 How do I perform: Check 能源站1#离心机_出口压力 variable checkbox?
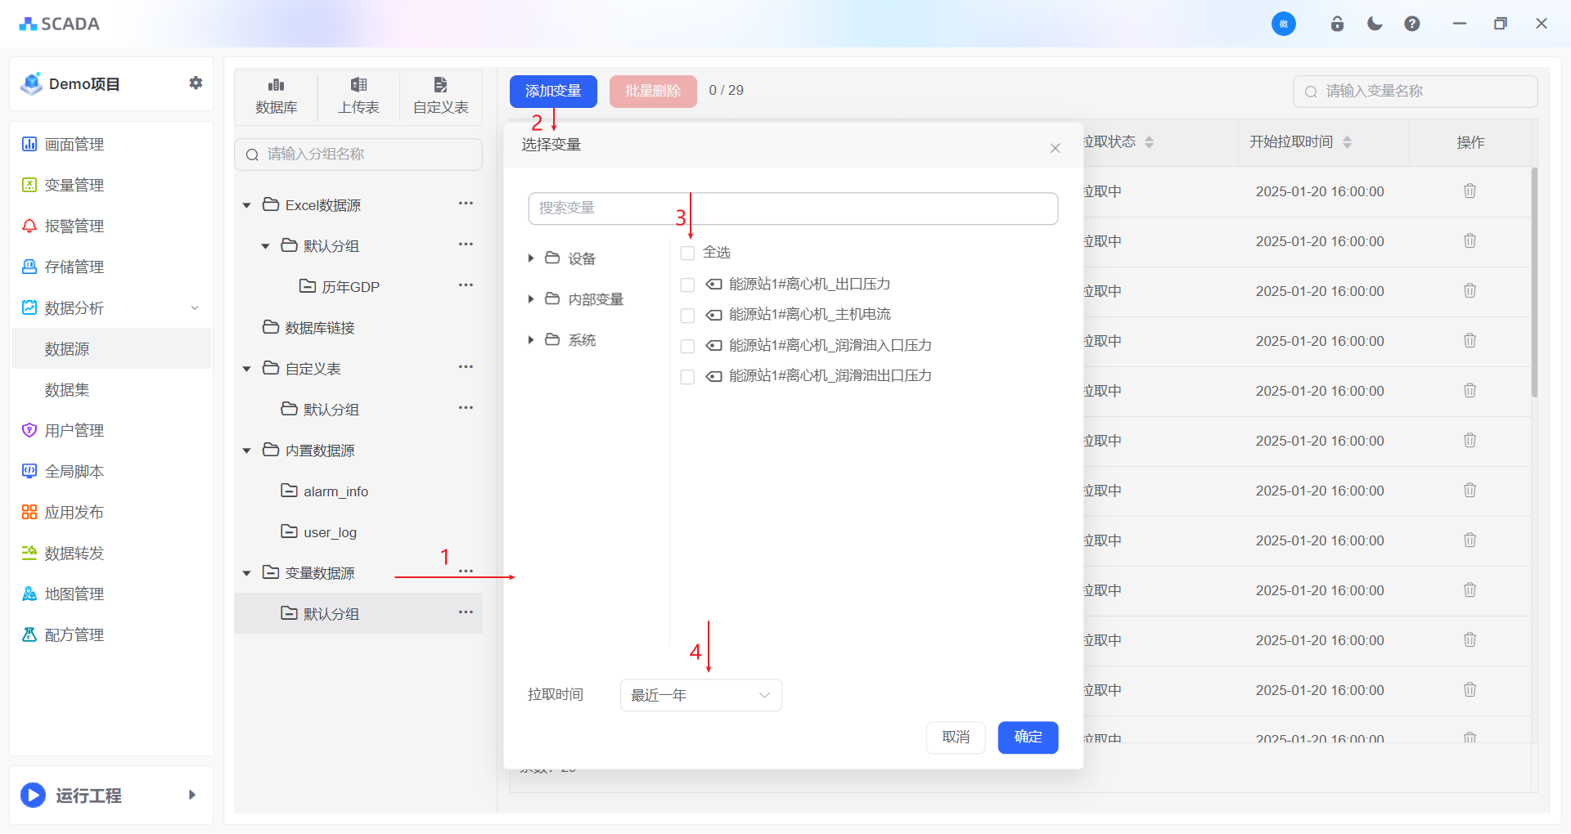687,285
